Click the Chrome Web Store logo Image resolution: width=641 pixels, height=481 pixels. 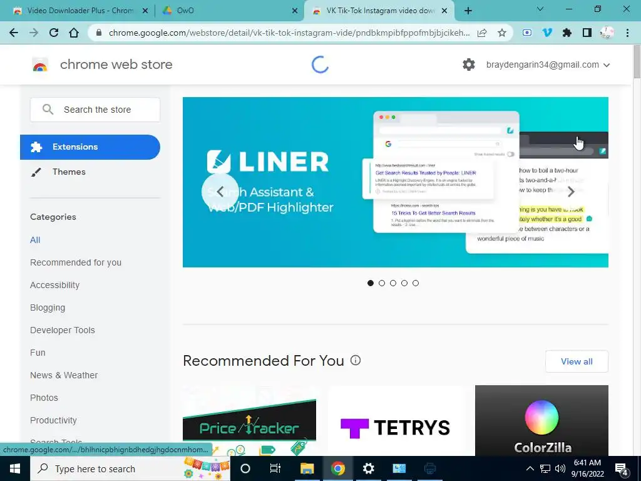40,65
